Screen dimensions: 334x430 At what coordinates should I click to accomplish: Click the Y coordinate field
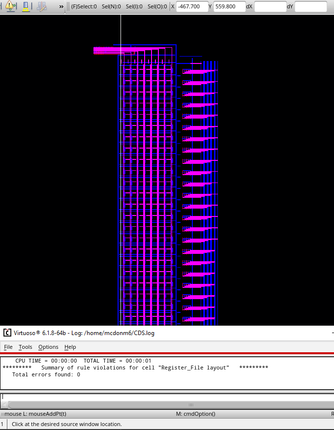coord(230,6)
